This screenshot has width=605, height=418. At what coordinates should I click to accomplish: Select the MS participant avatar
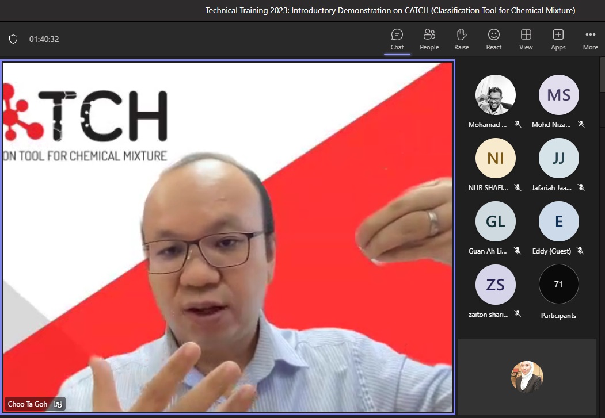point(558,95)
